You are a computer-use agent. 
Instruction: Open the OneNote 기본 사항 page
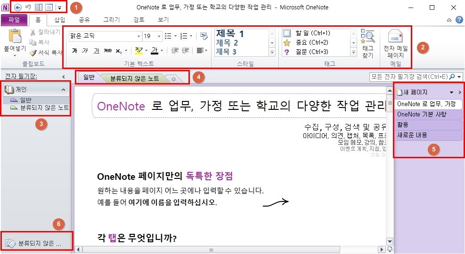click(429, 115)
